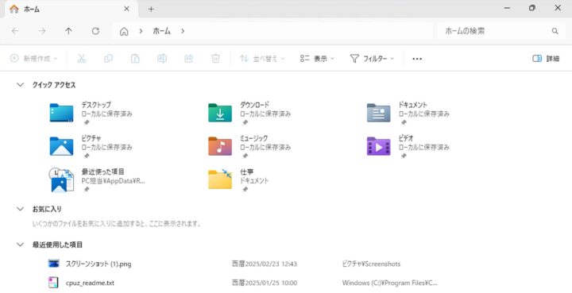Open the 新規作成 dropdown

34,59
